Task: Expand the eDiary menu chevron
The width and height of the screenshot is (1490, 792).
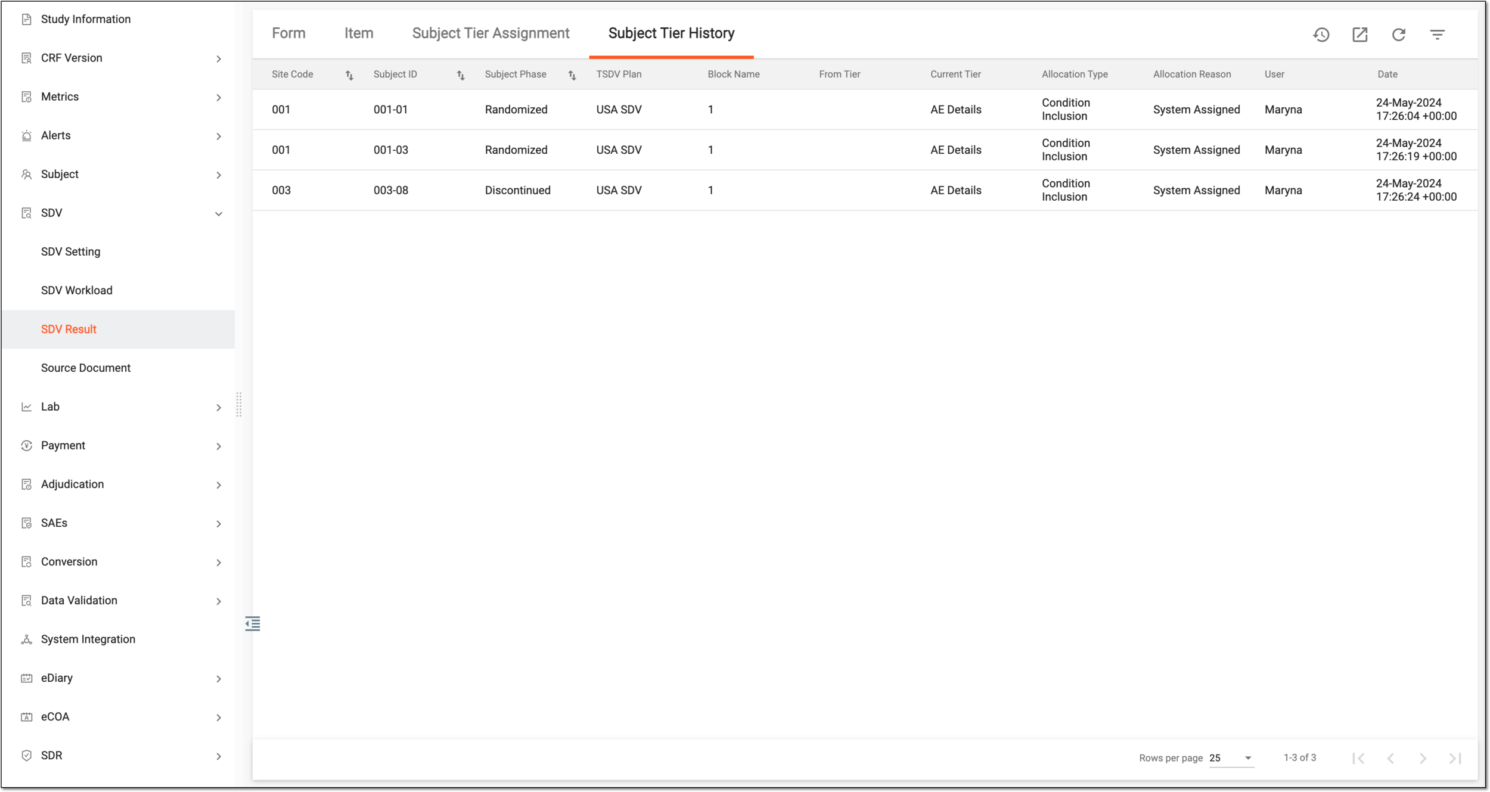Action: tap(219, 679)
